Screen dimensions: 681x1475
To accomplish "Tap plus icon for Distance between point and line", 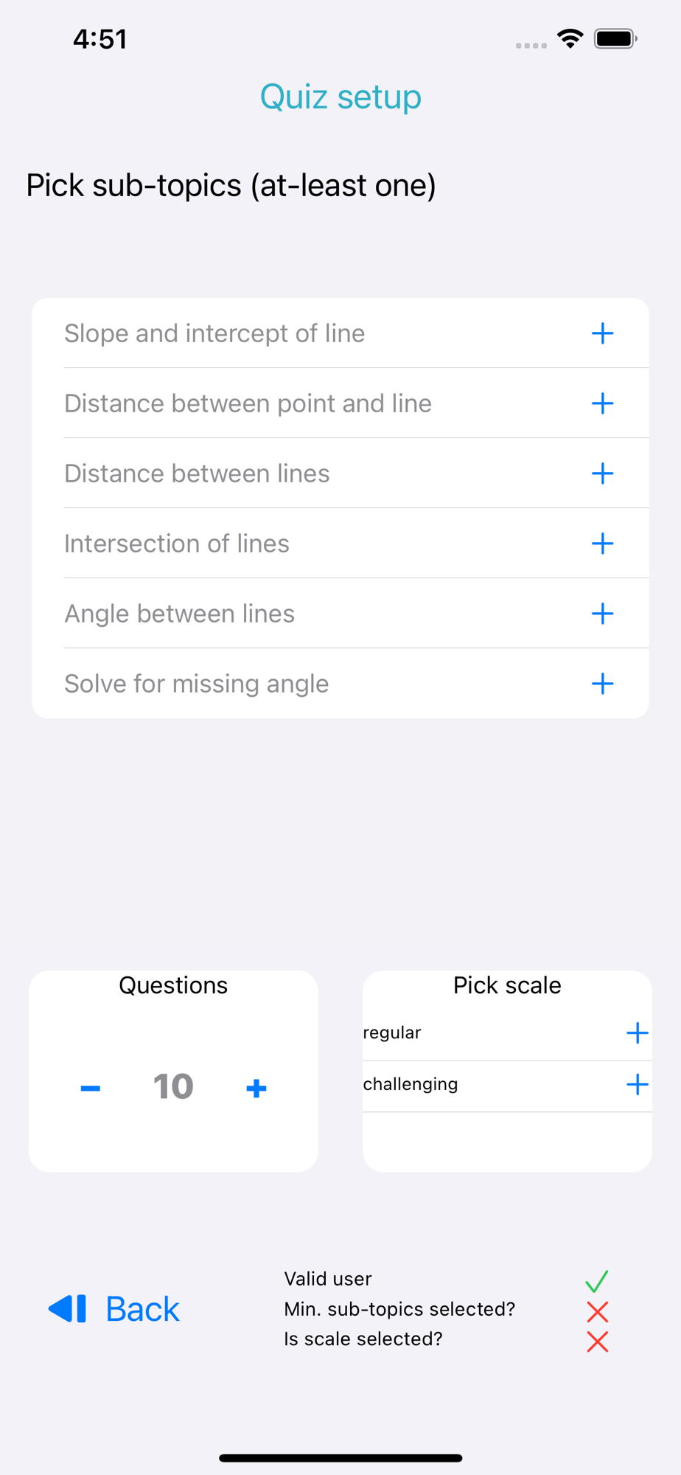I will pyautogui.click(x=602, y=403).
